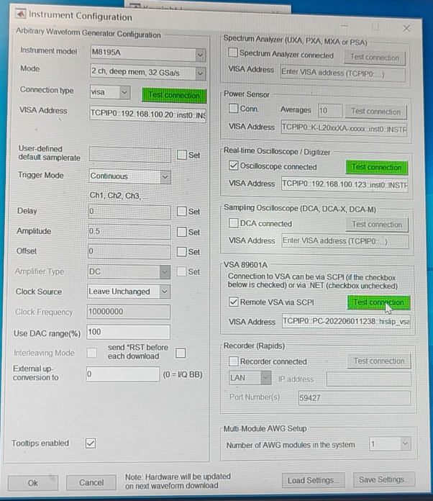Open the Connection type visa dropdown

coord(110,92)
